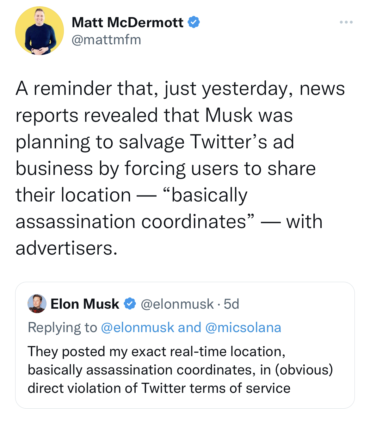Open quoted tweet text about real-time location
Screen dimensions: 370x433
157,352
